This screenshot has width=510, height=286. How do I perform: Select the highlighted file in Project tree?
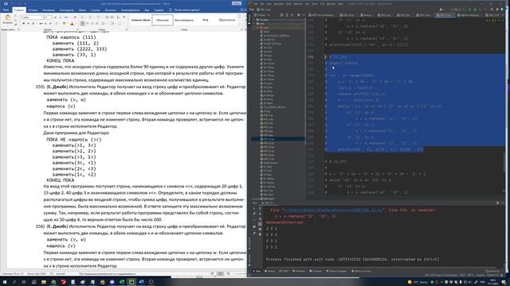coord(278,139)
